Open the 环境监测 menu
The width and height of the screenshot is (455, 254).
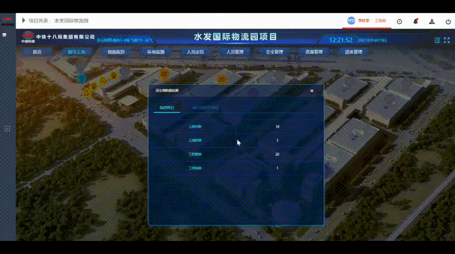click(156, 52)
